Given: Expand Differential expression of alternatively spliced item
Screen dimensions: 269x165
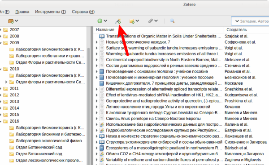Looking at the screenshot, I should point(96,89).
